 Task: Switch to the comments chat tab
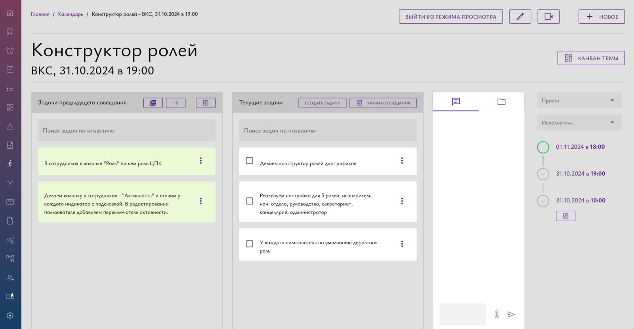click(x=456, y=102)
